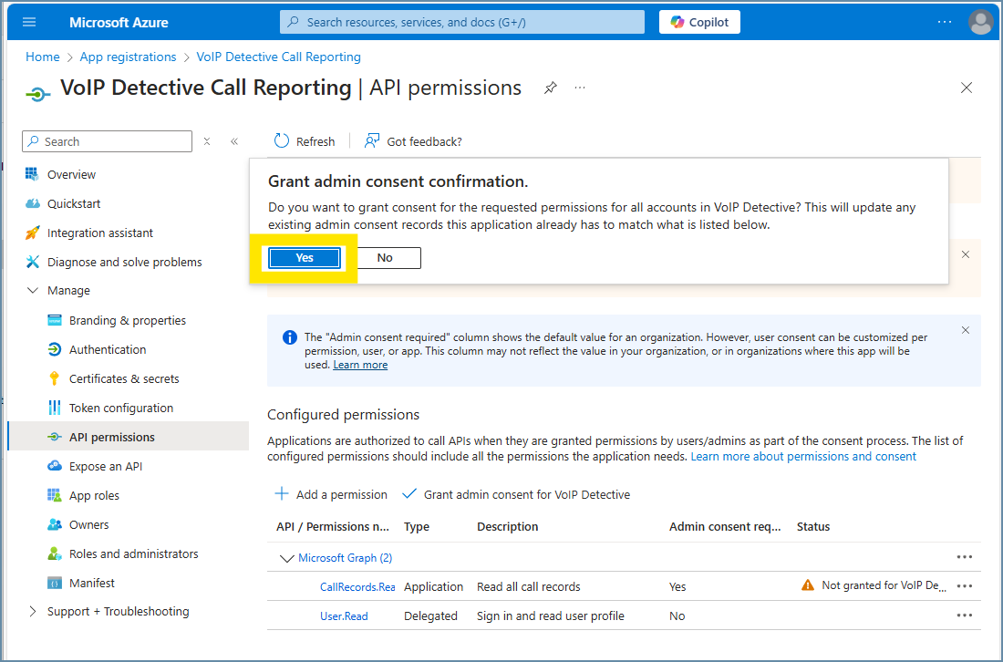Go to the Home breadcrumb
Viewport: 1003px width, 662px height.
click(x=42, y=57)
